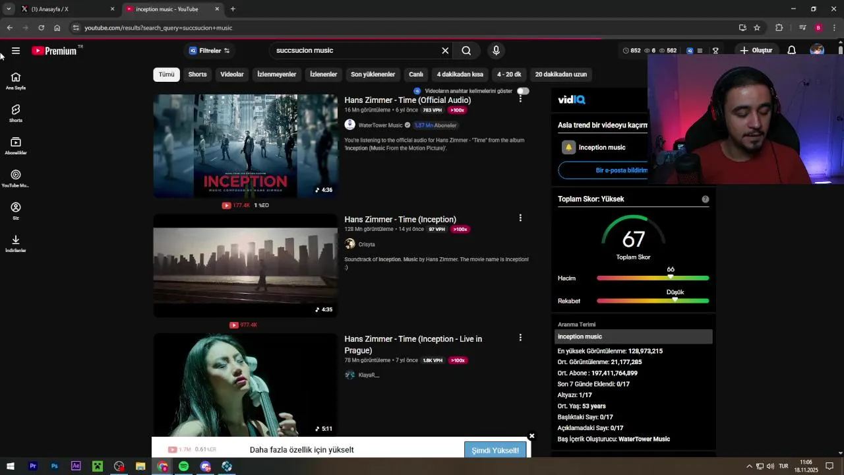
Task: Click the Bir e-posta bildirim button
Action: [603, 170]
